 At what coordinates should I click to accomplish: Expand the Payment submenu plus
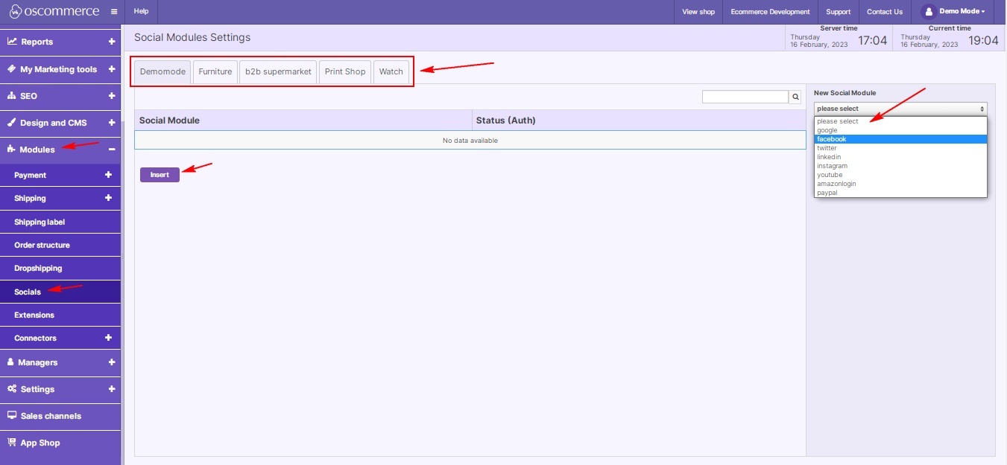click(108, 175)
